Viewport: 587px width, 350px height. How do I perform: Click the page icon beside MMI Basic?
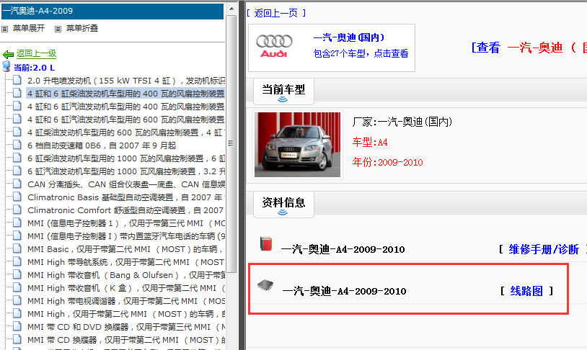tap(17, 248)
